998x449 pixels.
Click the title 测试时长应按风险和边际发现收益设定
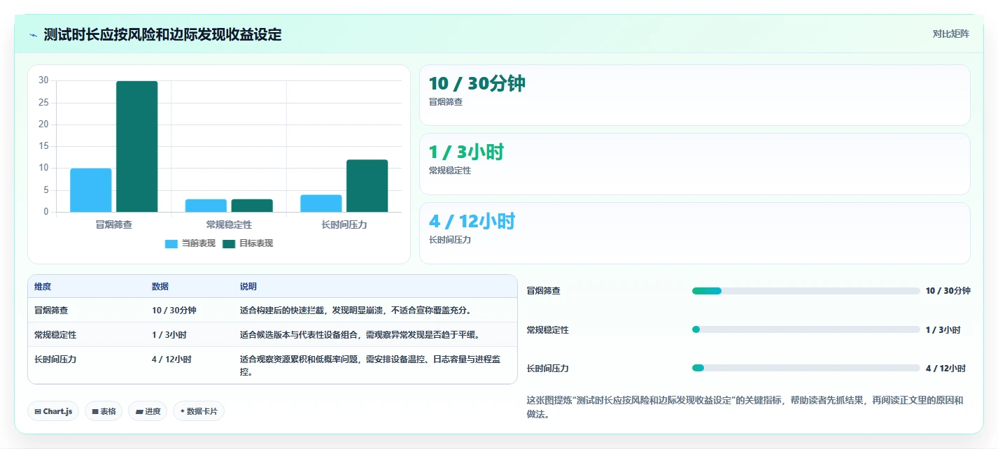[x=162, y=35]
